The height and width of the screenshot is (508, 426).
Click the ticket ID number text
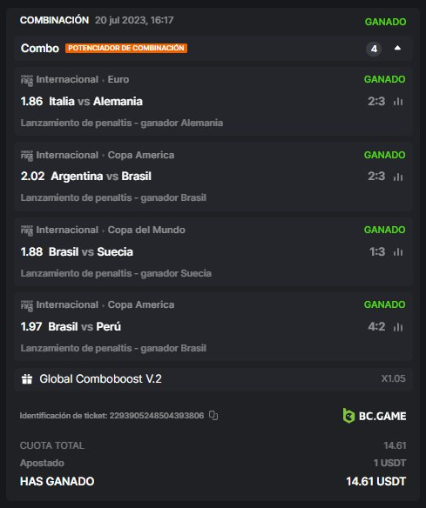(157, 415)
